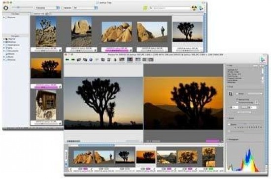The image size is (271, 179).
Task: Toggle the reverse checkbox in browser toolbar
Action: [x=63, y=8]
